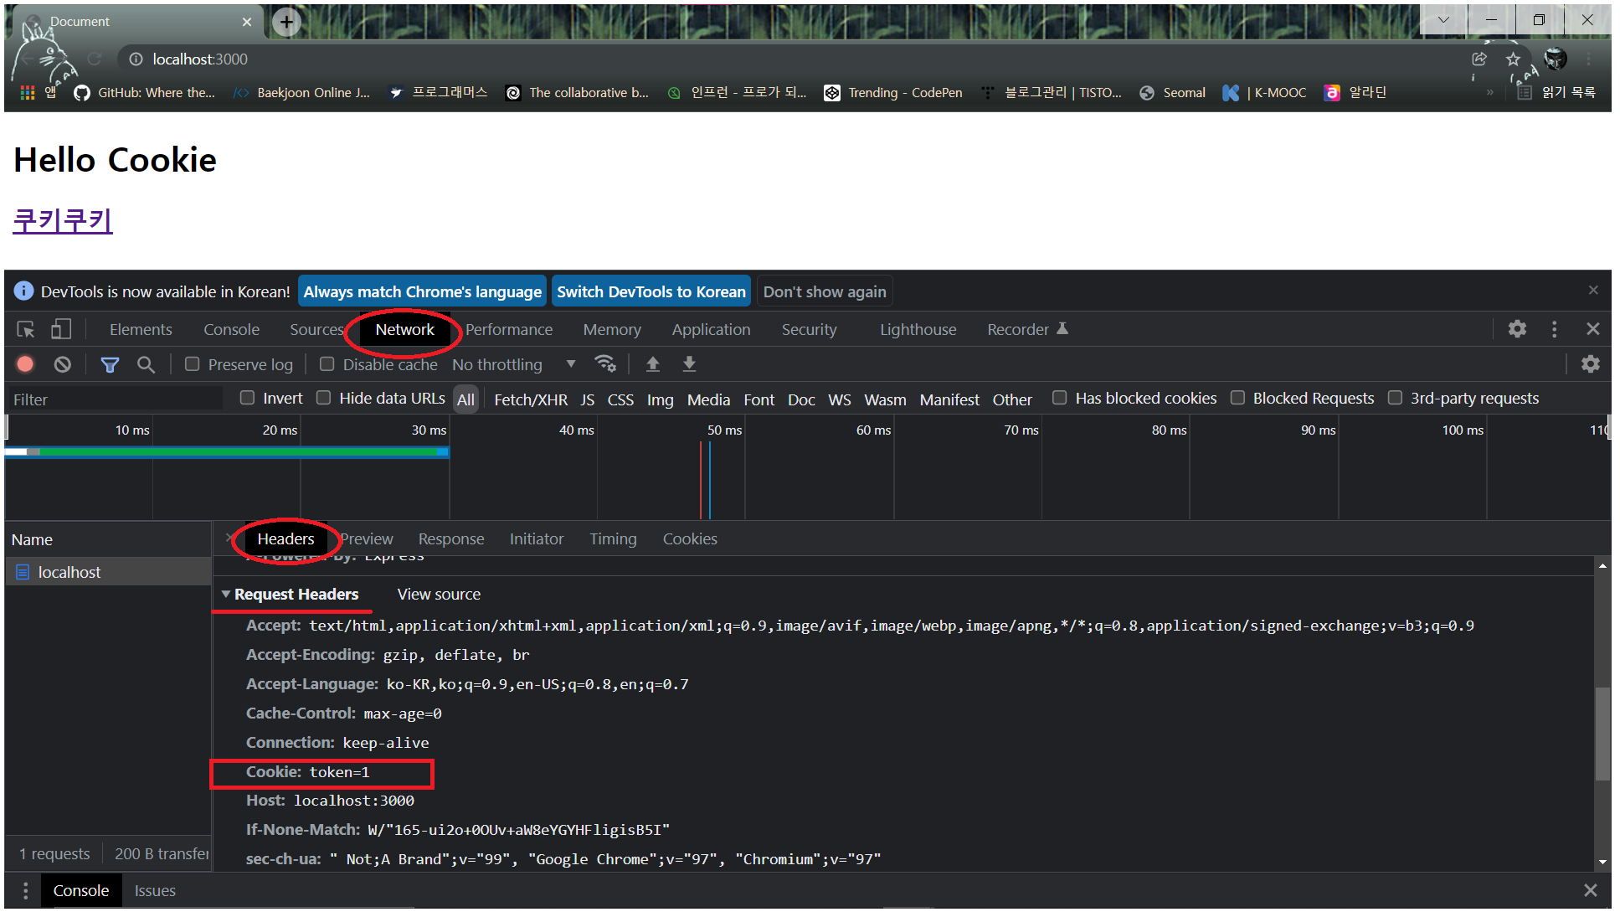Click View source for request headers

click(439, 594)
